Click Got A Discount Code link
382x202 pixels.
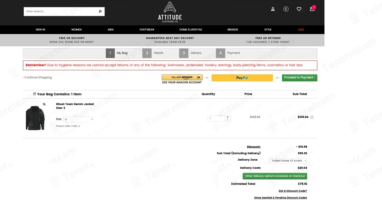click(293, 191)
